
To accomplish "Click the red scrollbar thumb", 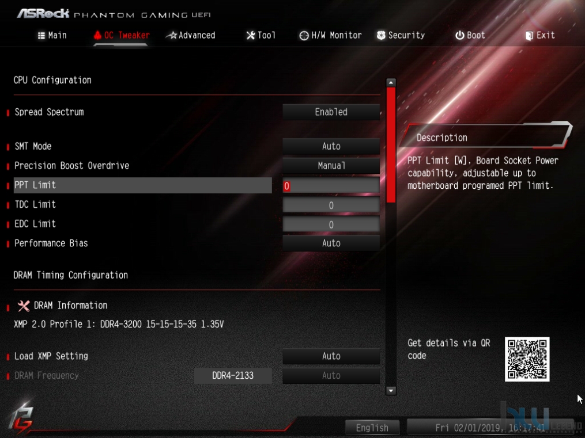I will point(391,145).
